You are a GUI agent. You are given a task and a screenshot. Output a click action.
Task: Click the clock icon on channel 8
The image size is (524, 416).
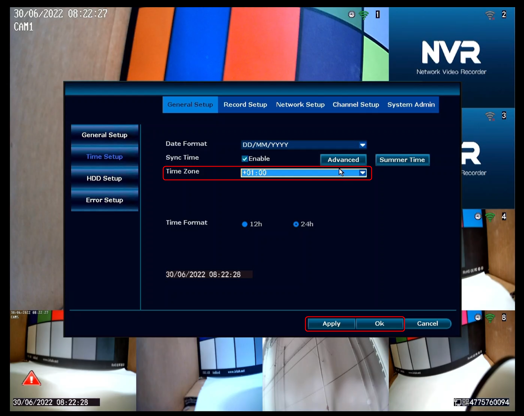[478, 317]
